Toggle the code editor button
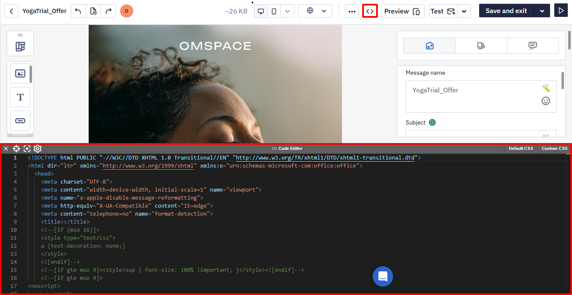572x295 pixels. tap(370, 11)
